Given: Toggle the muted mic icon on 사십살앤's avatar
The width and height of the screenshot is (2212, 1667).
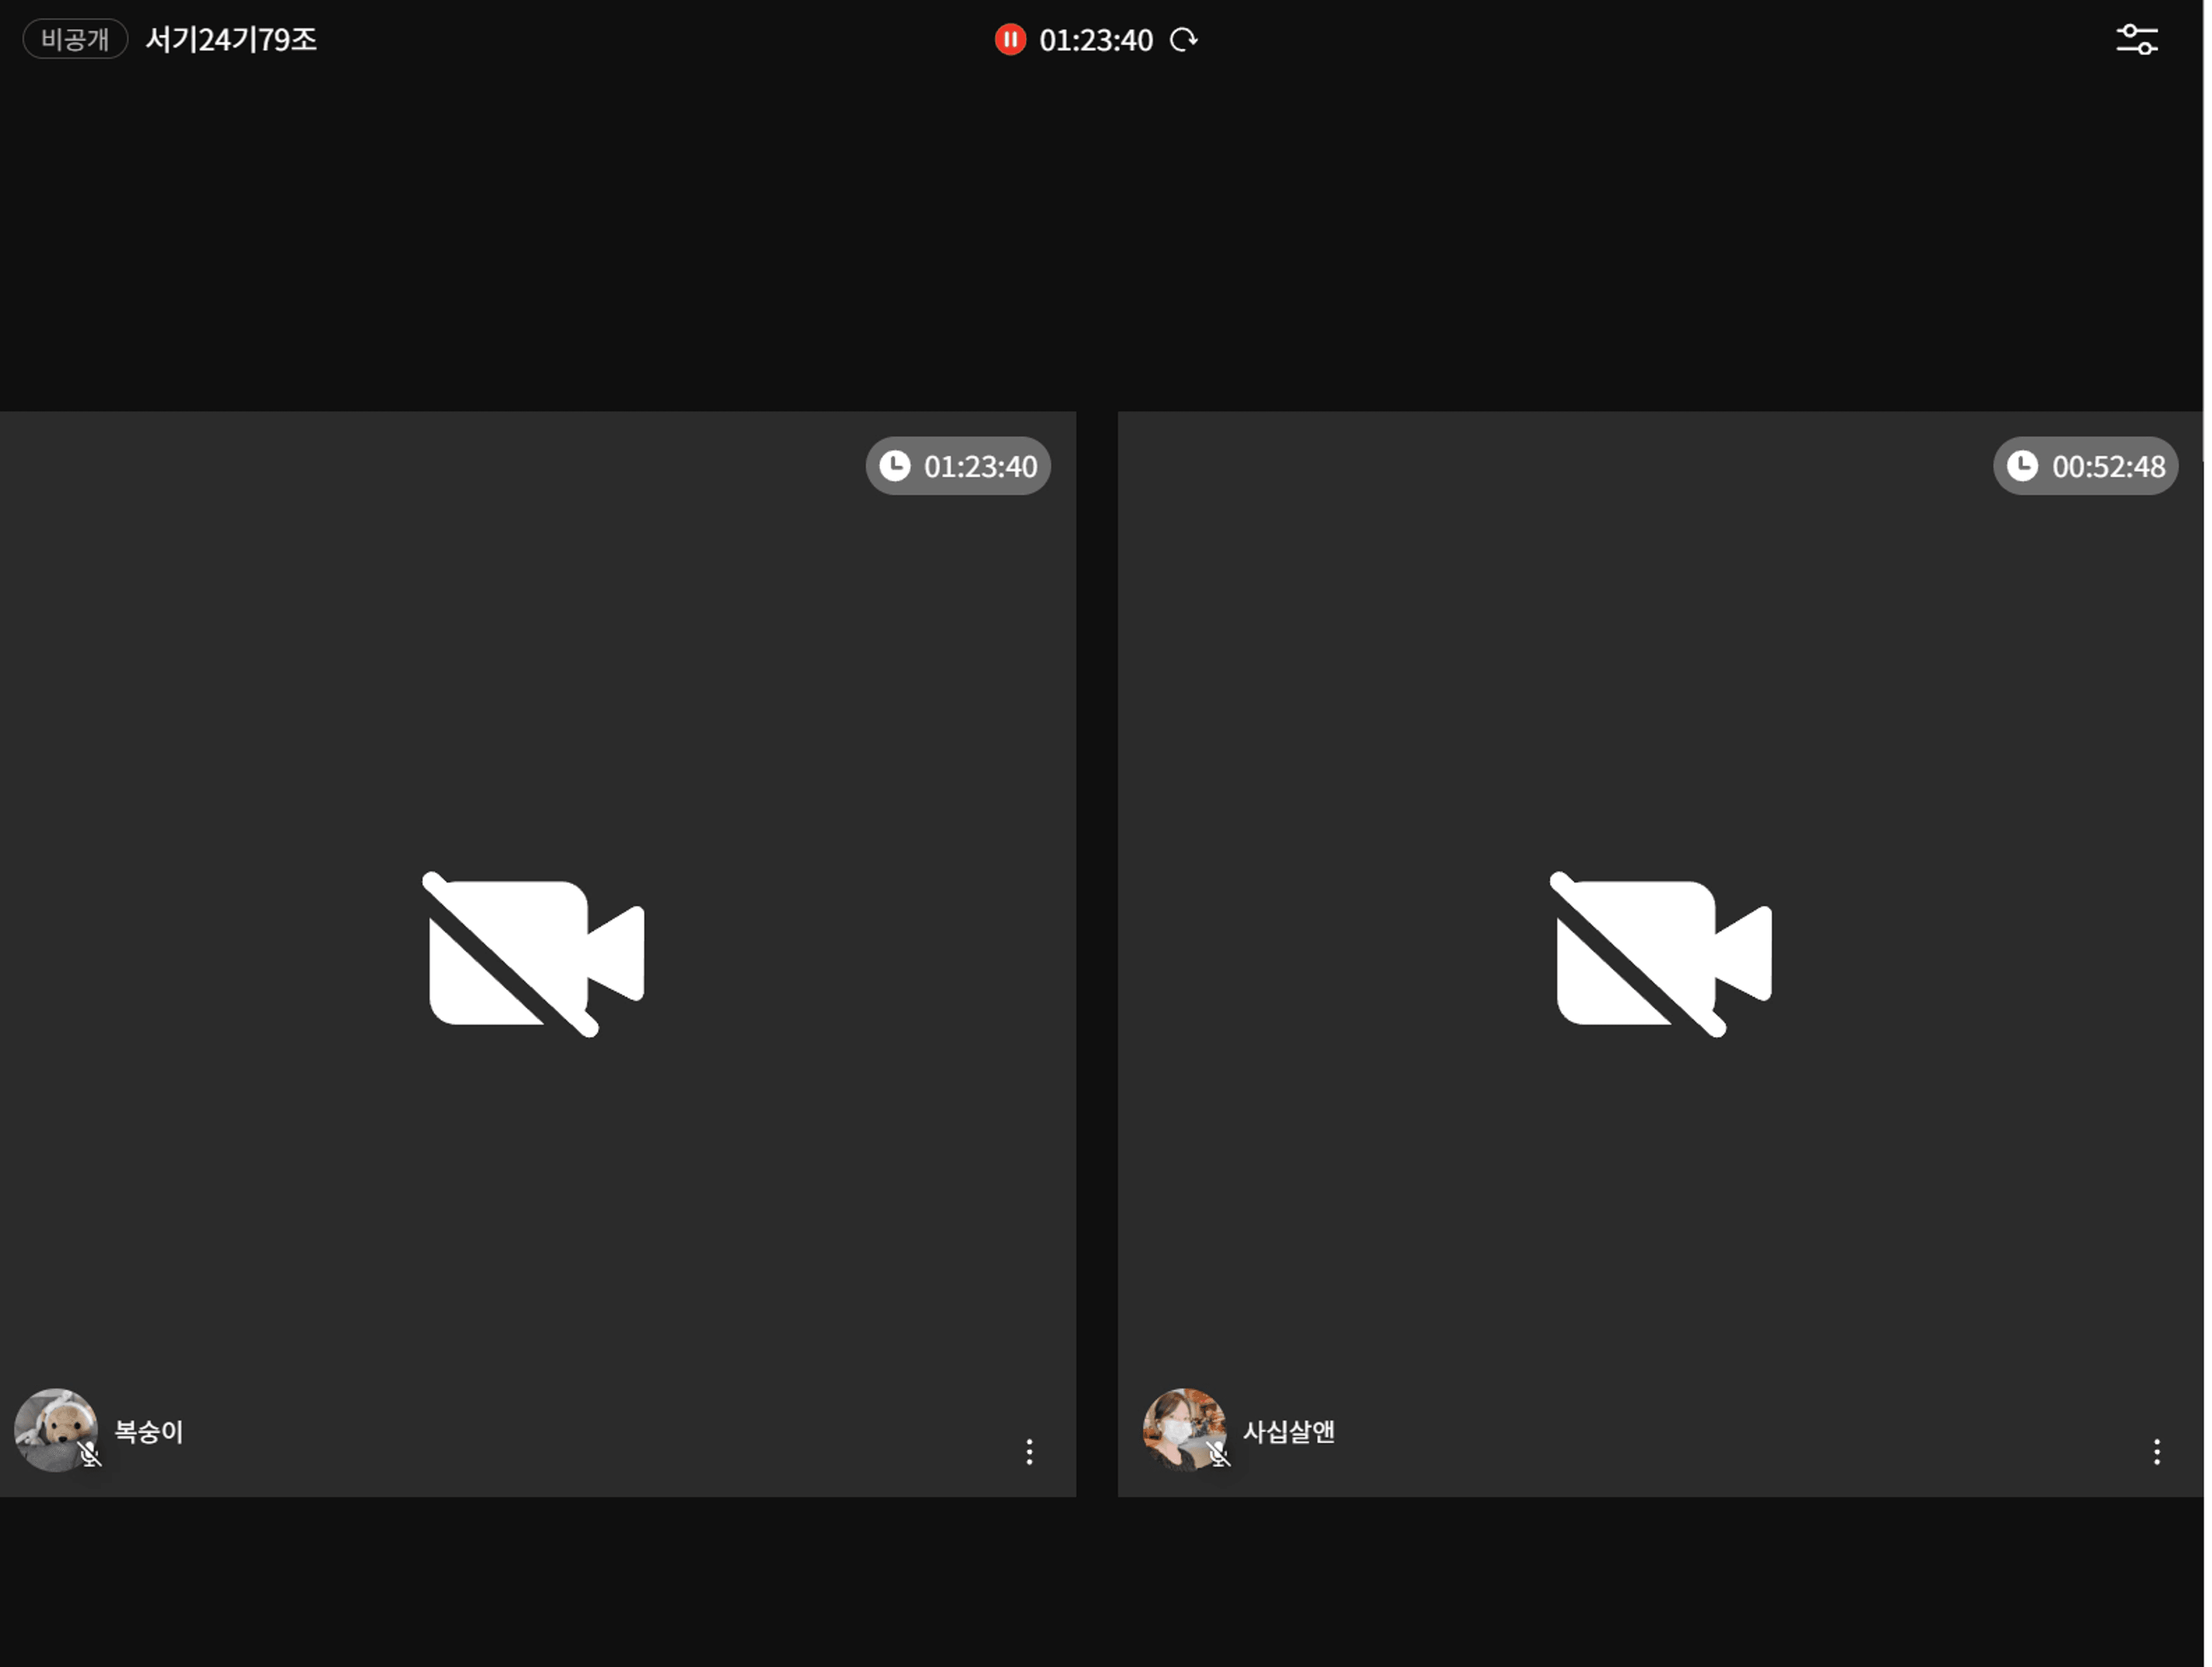Looking at the screenshot, I should tap(1218, 1454).
